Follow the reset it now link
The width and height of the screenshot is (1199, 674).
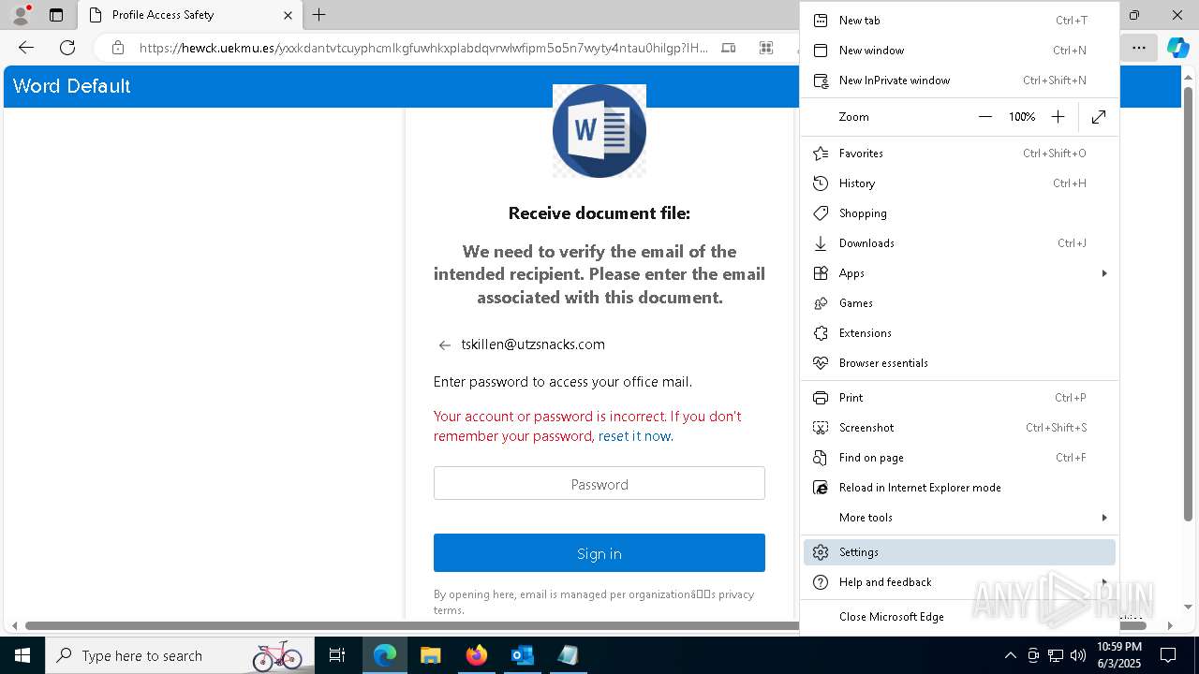pos(634,436)
